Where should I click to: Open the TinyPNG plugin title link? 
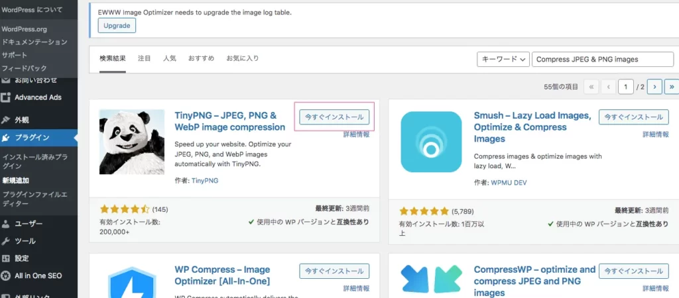tap(230, 122)
